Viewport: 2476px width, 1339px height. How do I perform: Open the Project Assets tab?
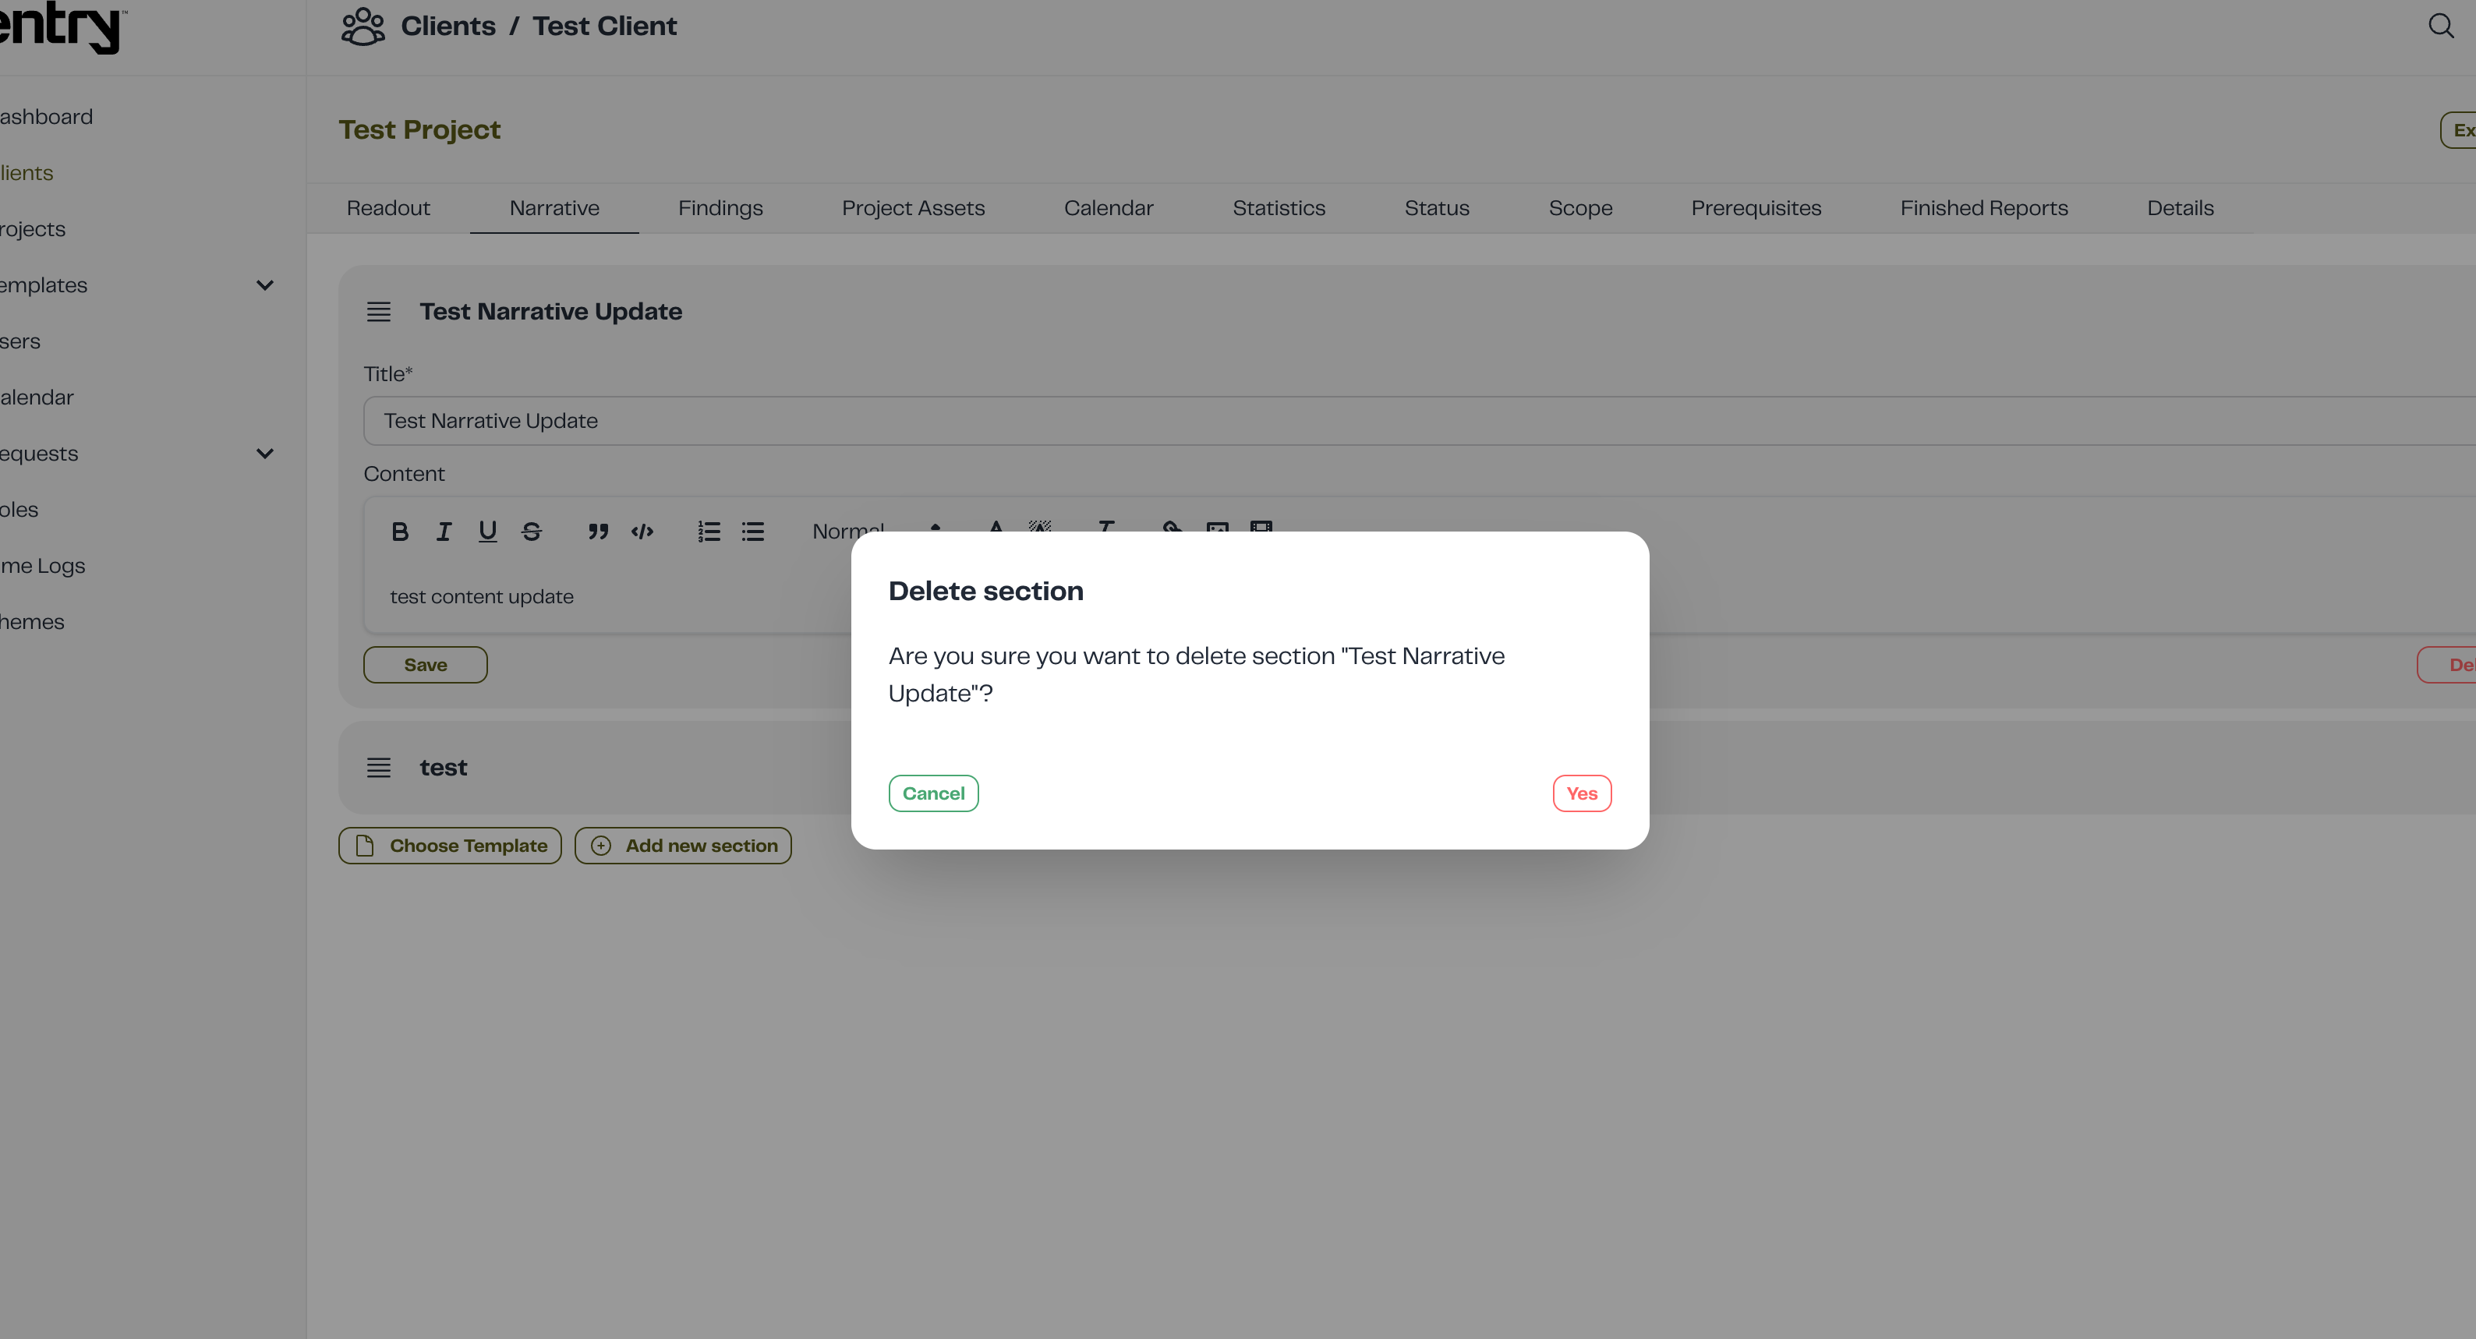913,207
